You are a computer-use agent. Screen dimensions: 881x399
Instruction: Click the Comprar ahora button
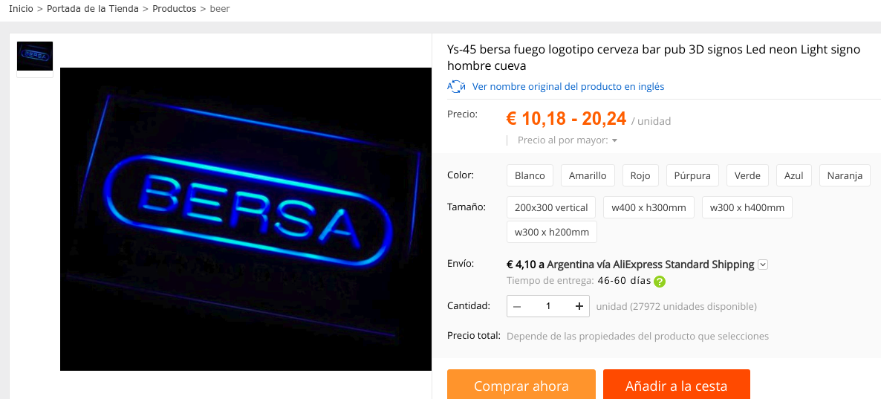521,384
